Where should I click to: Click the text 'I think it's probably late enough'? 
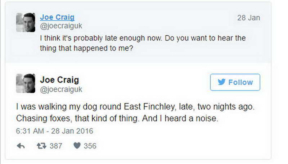pyautogui.click(x=93, y=38)
